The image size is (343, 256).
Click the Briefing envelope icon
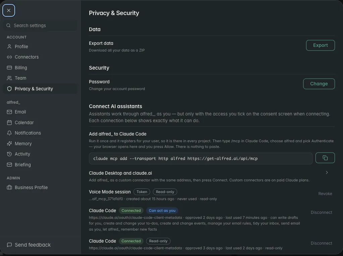click(9, 165)
